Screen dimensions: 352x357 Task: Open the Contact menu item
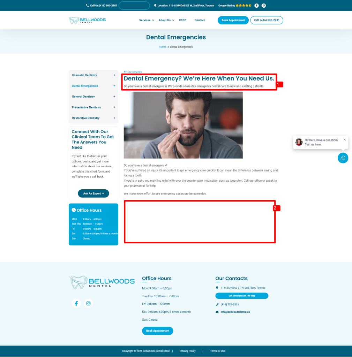click(x=200, y=20)
